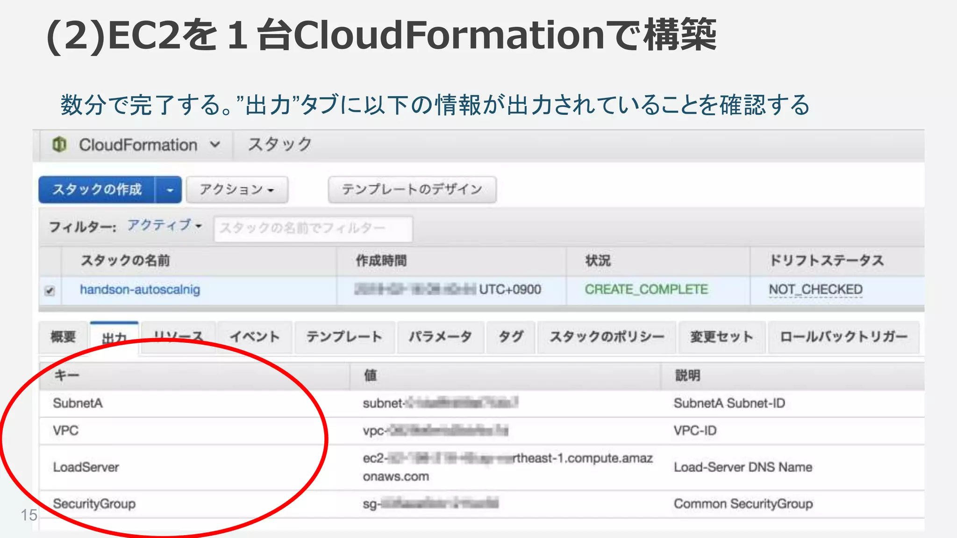Click the CREATE_COMPLETE status text

646,290
